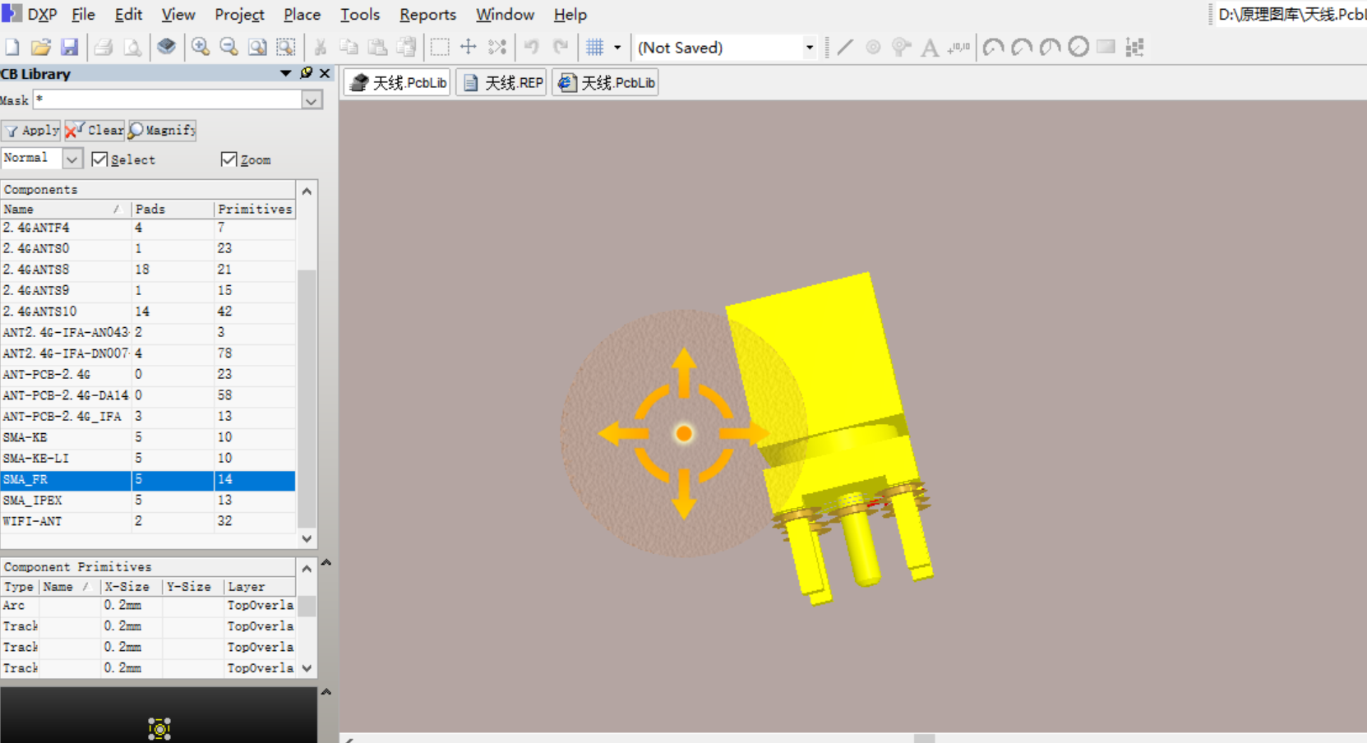The image size is (1367, 743).
Task: Close the PCB Library panel
Action: click(325, 73)
